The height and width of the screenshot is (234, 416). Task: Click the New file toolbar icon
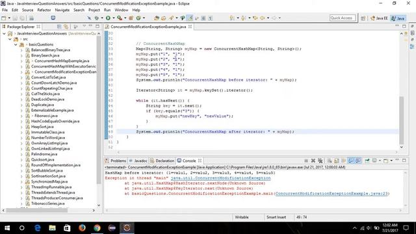4,18
